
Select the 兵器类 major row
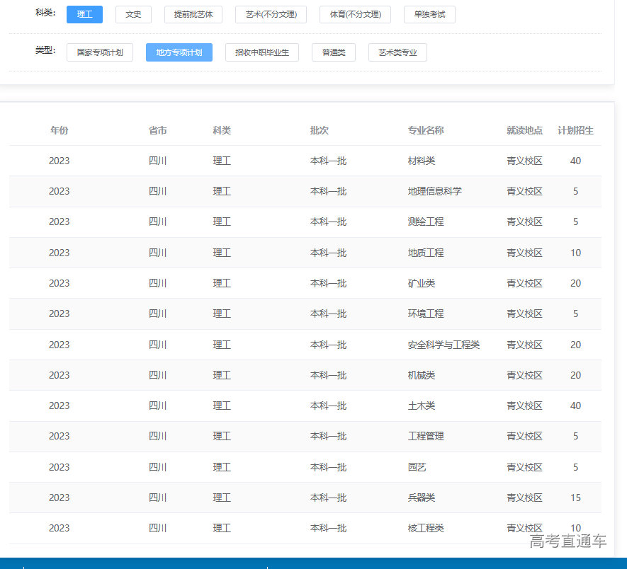pyautogui.click(x=422, y=498)
